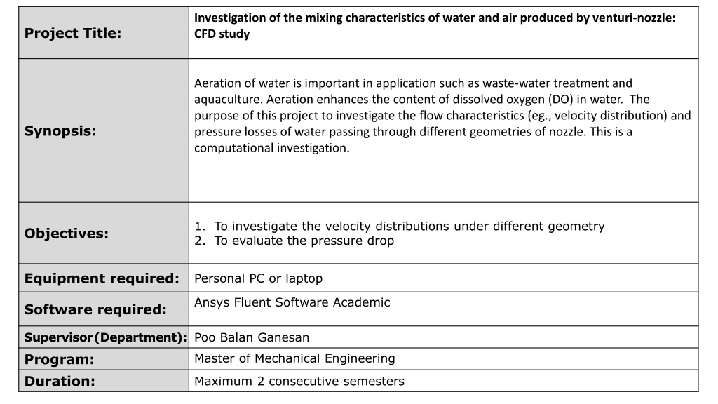Click the supervisor name Poo Balan Ganesan
Viewport: 718px width, 404px height.
(252, 337)
